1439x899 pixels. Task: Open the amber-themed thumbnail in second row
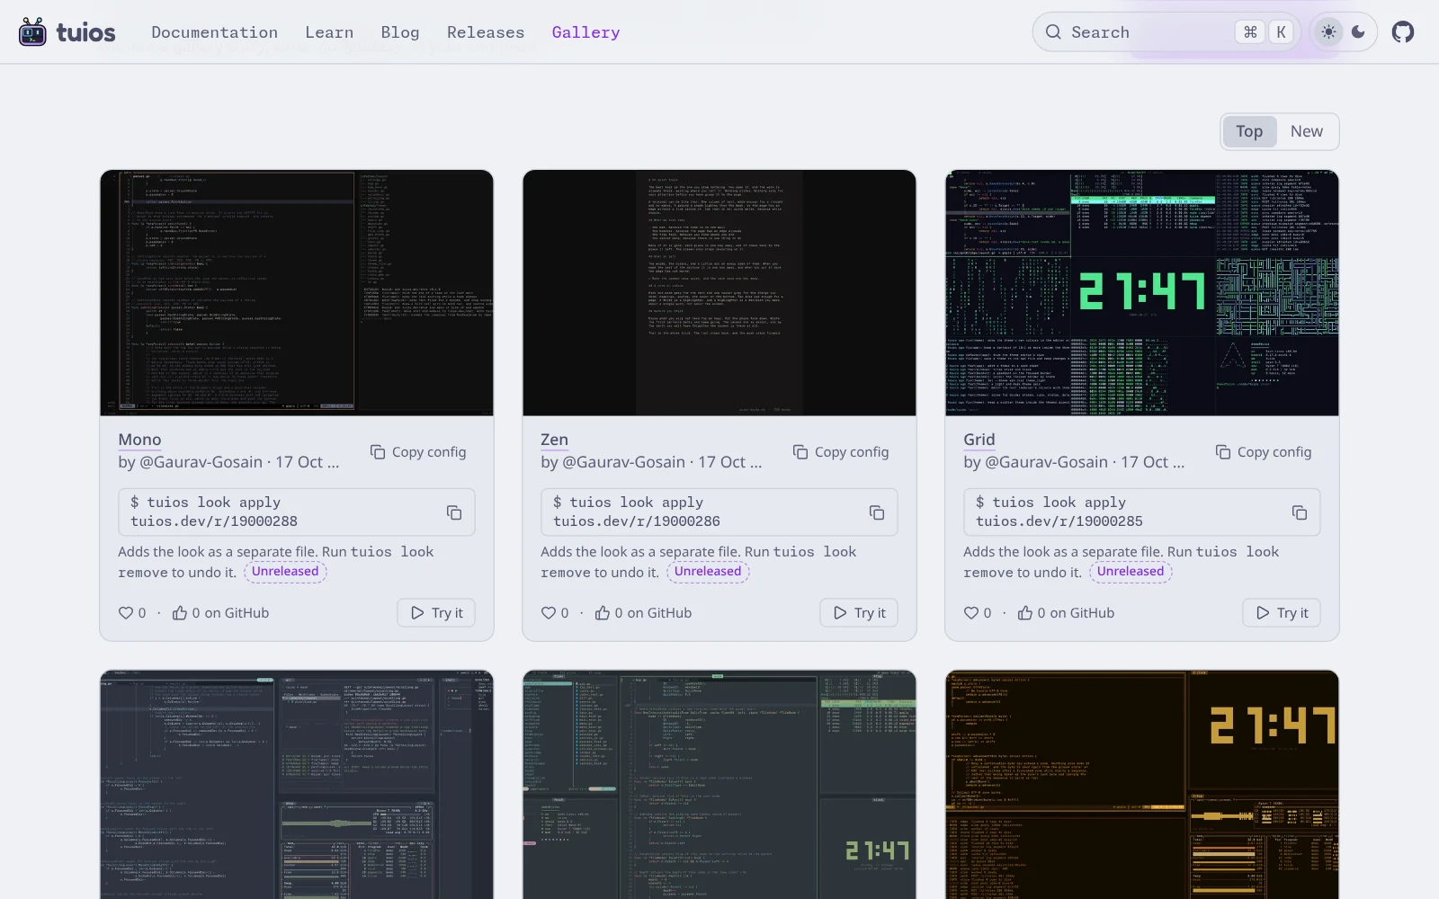pos(1142,784)
